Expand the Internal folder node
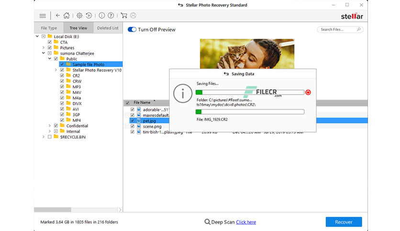 [50, 131]
